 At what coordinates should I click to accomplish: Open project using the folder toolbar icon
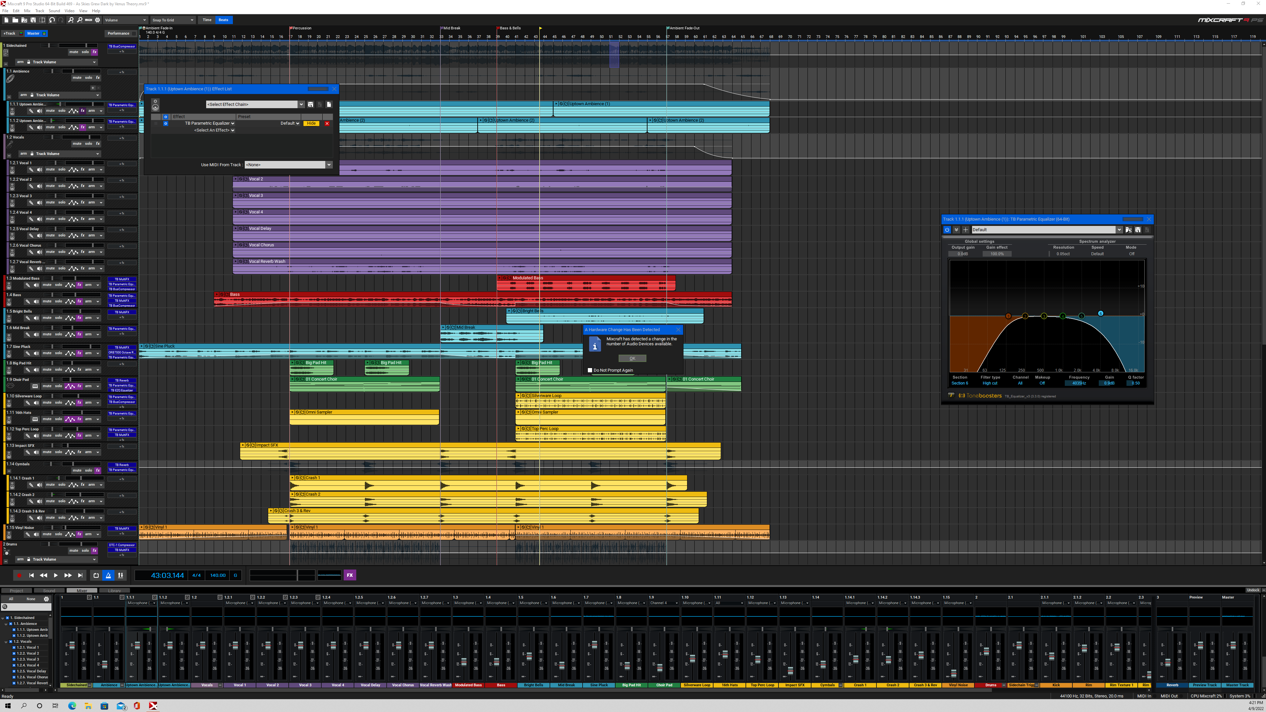(15, 20)
